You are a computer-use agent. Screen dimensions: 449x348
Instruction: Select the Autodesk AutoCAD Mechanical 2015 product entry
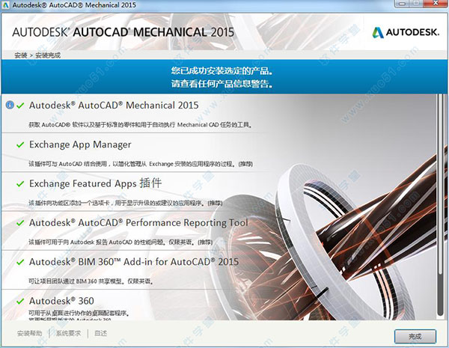(114, 106)
